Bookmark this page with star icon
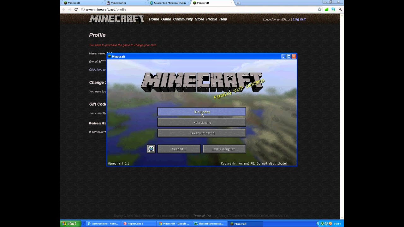This screenshot has height=227, width=404. coord(320,9)
